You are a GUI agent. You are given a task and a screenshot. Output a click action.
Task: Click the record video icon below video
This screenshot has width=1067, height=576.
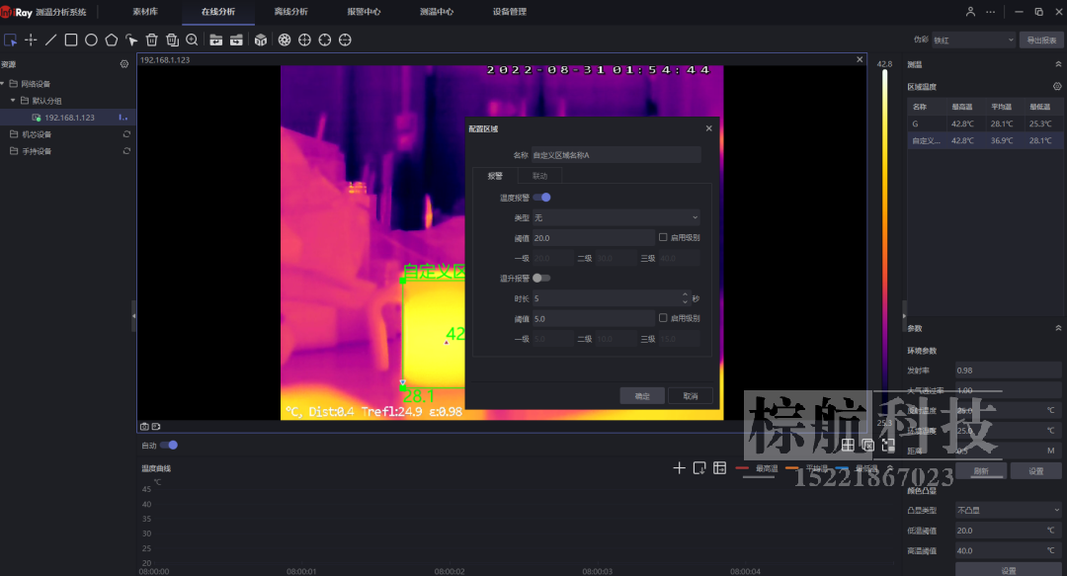coord(156,426)
